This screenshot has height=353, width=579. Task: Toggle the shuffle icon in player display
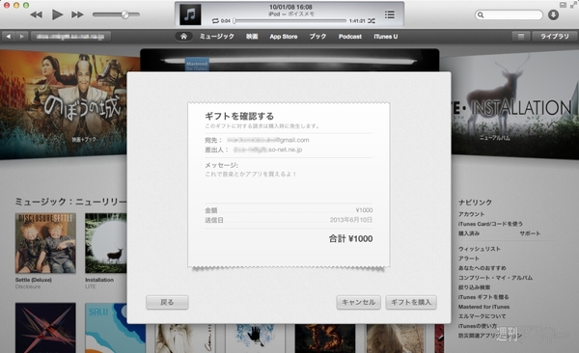(x=372, y=21)
